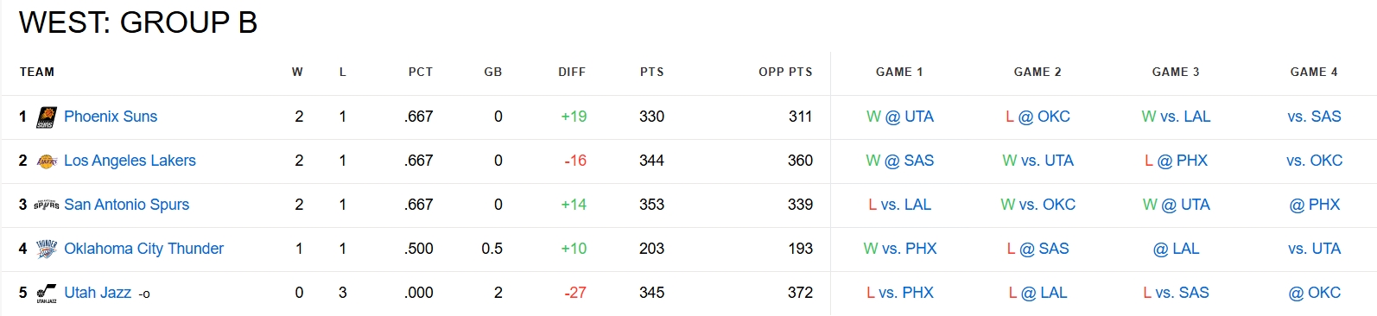Click the eliminated marker next to Utah Jazz
Viewport: 1377px width, 316px height.
coord(144,294)
